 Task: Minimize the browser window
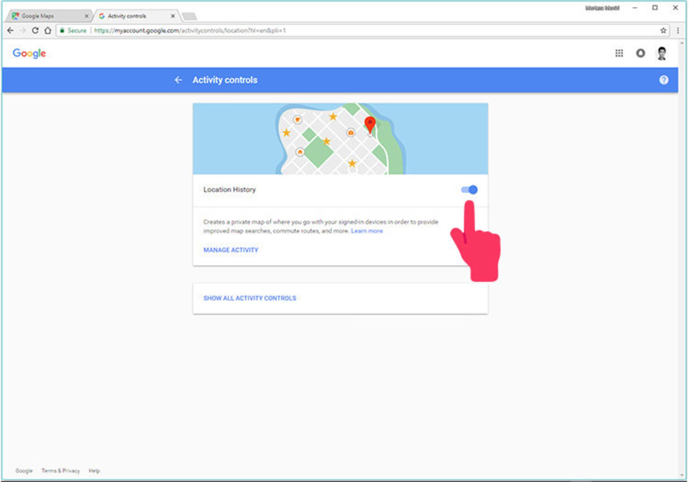[x=635, y=8]
